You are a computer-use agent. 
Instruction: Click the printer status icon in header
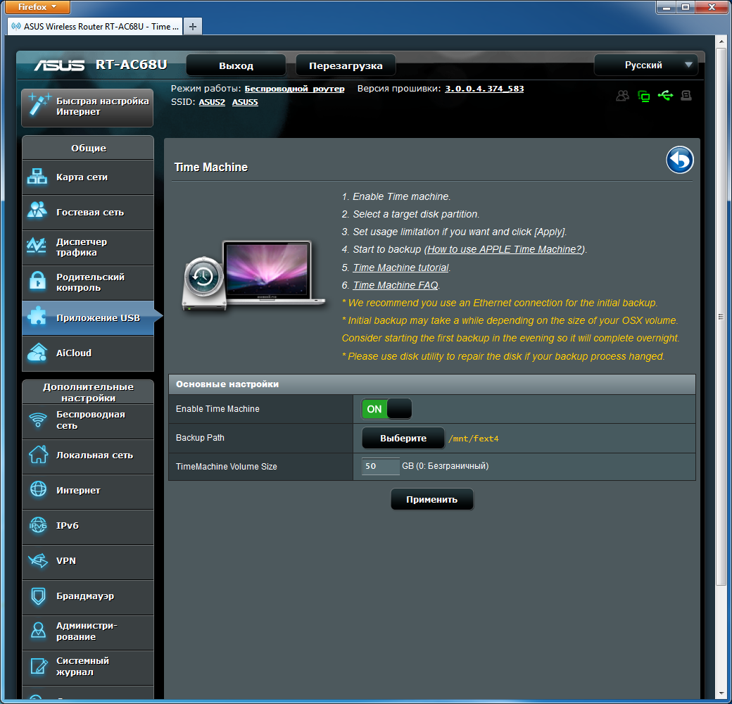click(686, 96)
